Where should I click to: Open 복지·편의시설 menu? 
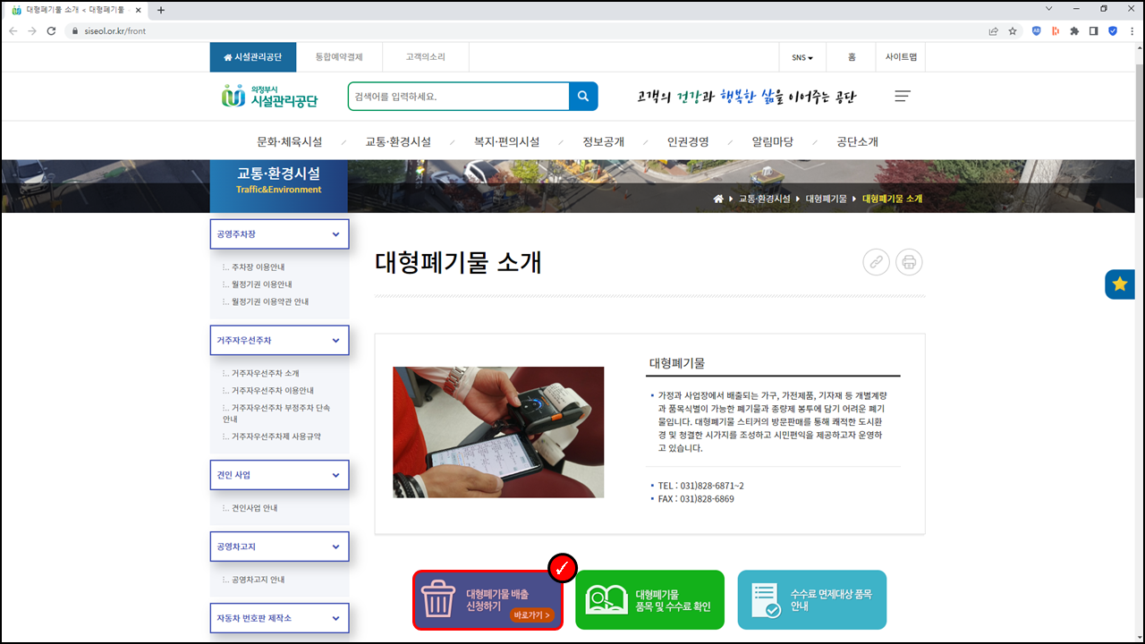tap(507, 142)
